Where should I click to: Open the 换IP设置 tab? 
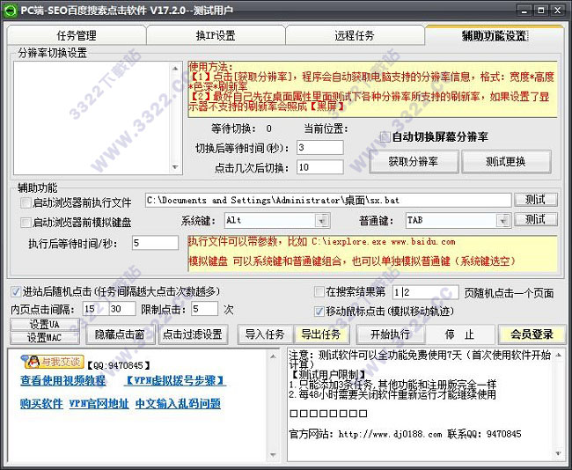pos(216,35)
